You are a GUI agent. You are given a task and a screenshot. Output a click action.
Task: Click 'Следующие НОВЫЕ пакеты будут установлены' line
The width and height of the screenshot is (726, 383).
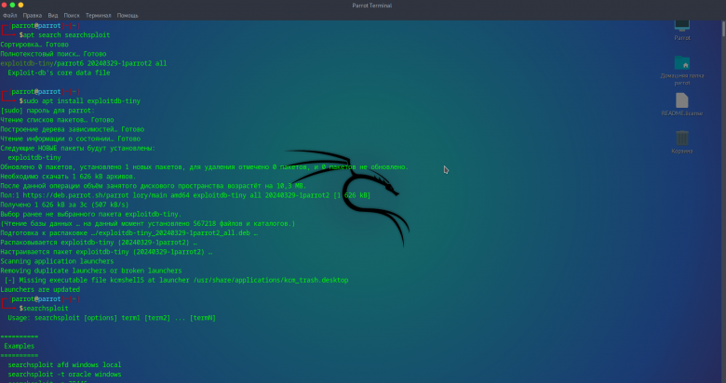(x=78, y=148)
